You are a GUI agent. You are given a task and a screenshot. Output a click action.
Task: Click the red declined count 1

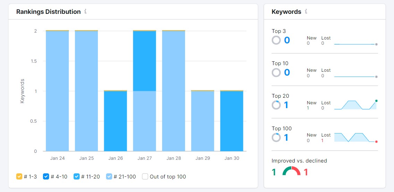click(x=306, y=172)
